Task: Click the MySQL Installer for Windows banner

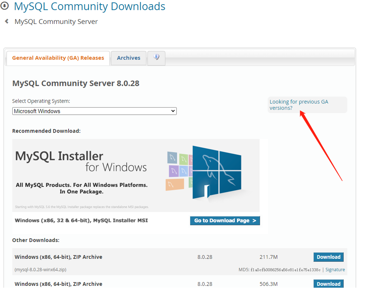Action: (x=136, y=175)
